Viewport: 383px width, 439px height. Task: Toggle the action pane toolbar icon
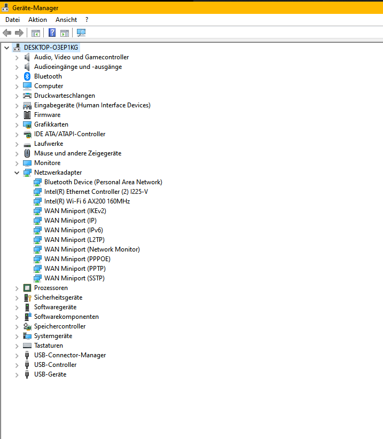pos(65,33)
